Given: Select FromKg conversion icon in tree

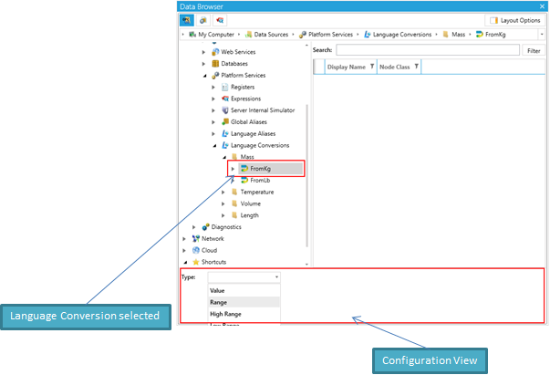Looking at the screenshot, I should (244, 169).
